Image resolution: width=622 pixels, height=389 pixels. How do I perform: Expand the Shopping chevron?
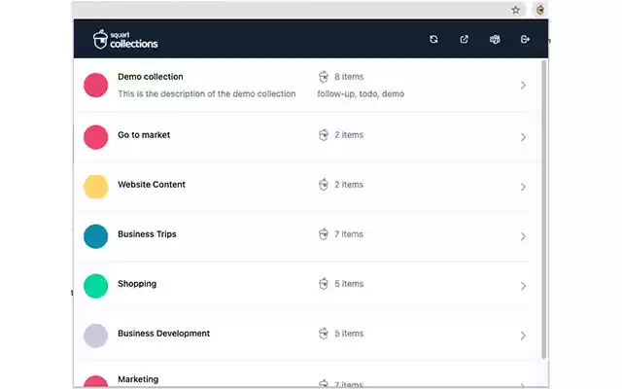[523, 286]
